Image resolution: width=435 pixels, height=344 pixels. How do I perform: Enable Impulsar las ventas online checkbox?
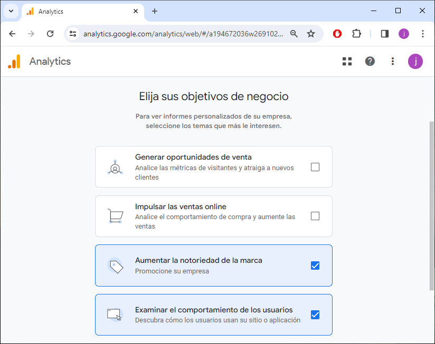(315, 216)
